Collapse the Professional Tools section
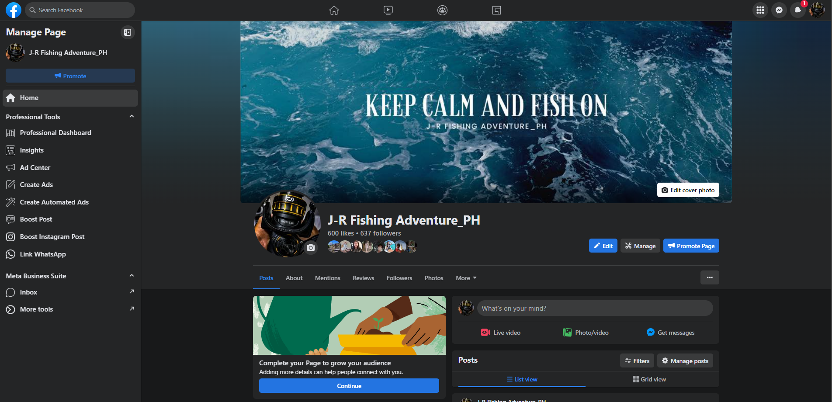This screenshot has width=832, height=402. point(132,117)
